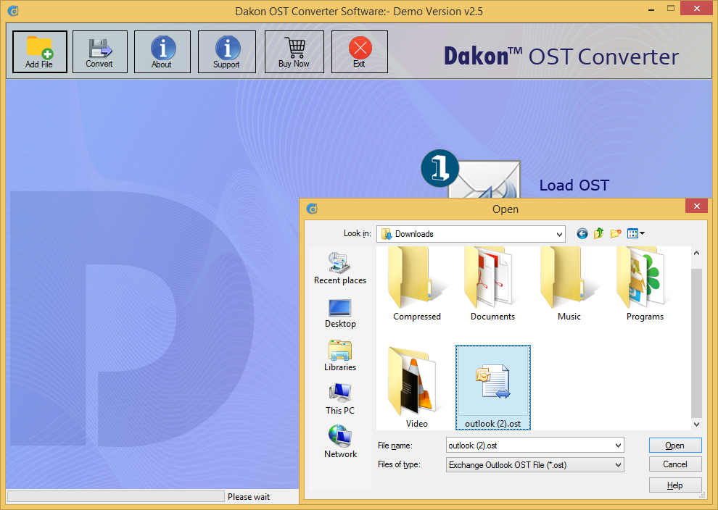
Task: Minimize the Dakon OST Converter window
Action: (651, 9)
